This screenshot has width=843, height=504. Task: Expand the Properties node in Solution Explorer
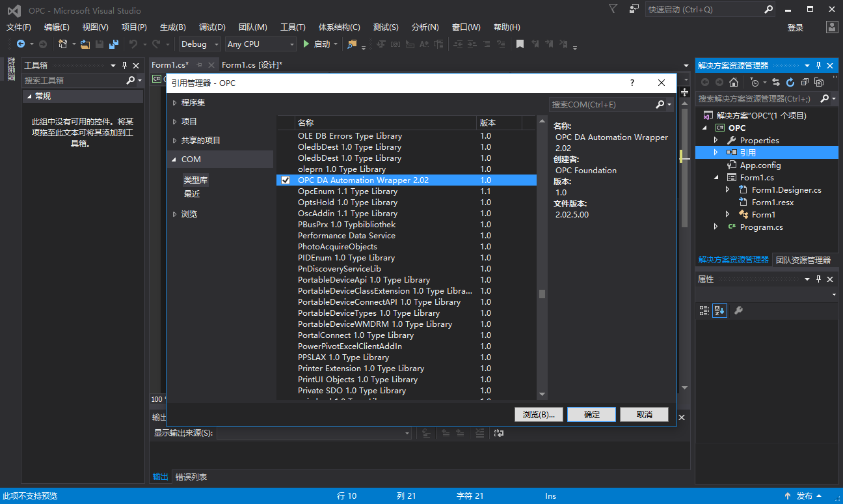[716, 140]
